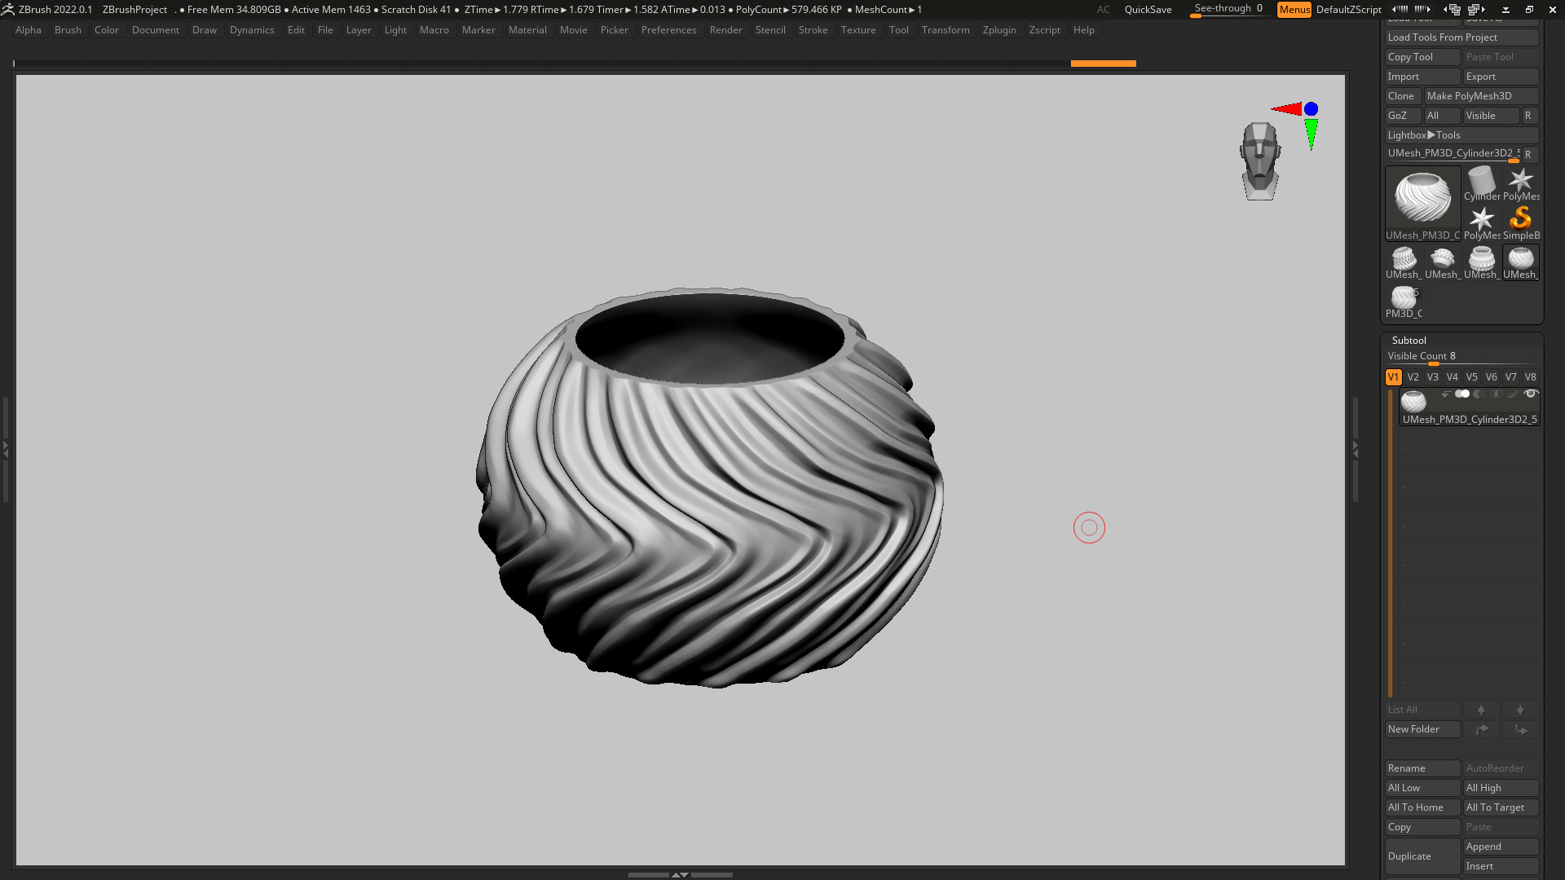Select the SimpleBrush tool icon
Screen dimensions: 1565x880
[1521, 223]
